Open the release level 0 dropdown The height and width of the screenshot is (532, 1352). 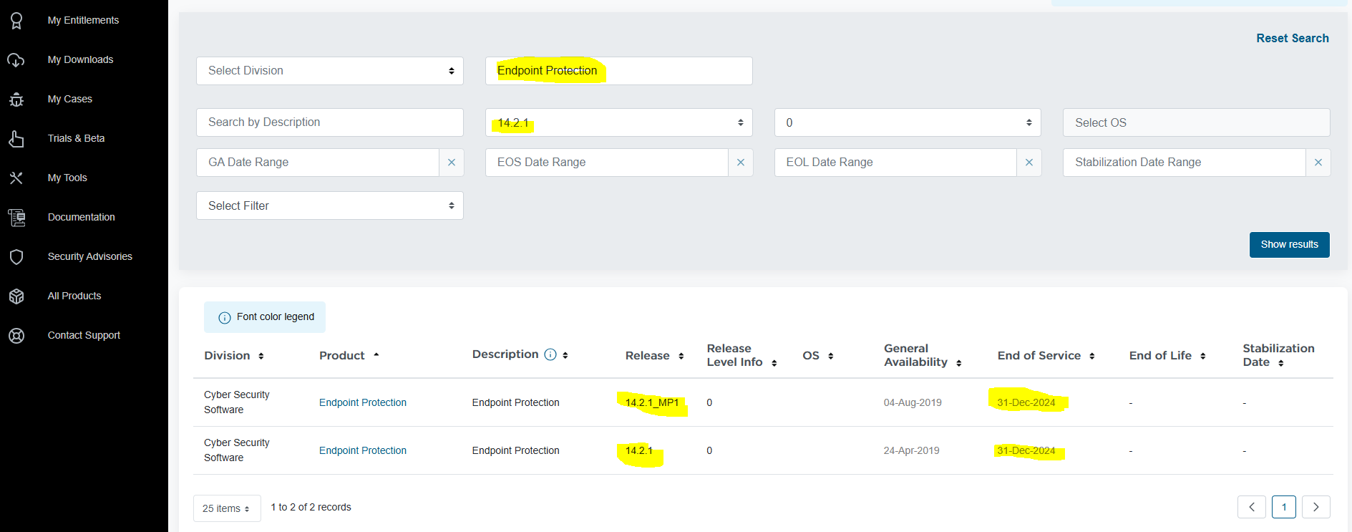coord(908,122)
